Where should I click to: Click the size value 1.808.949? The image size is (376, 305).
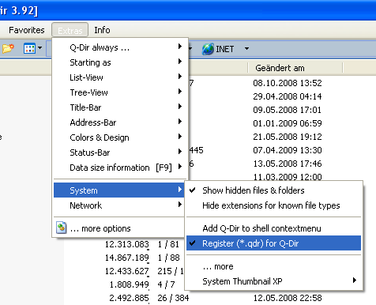coord(129,284)
